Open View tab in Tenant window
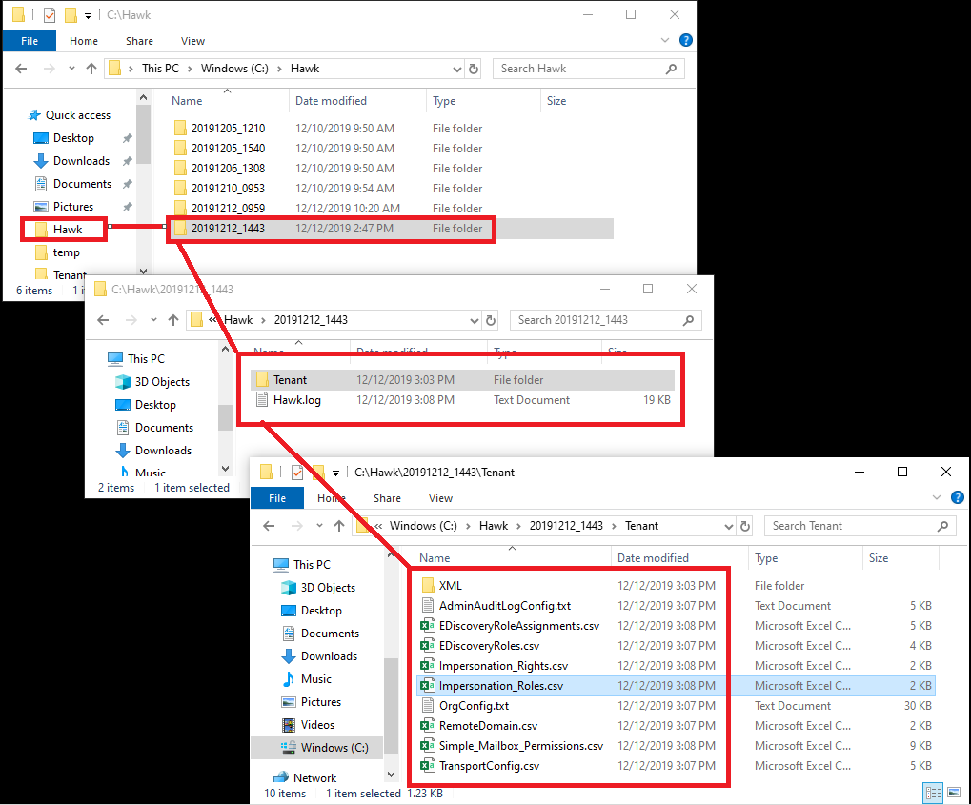Screen dimensions: 971x805 [440, 498]
